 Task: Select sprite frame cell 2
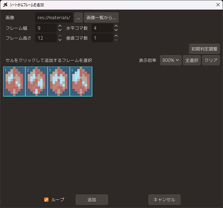pyautogui.click(x=37, y=82)
